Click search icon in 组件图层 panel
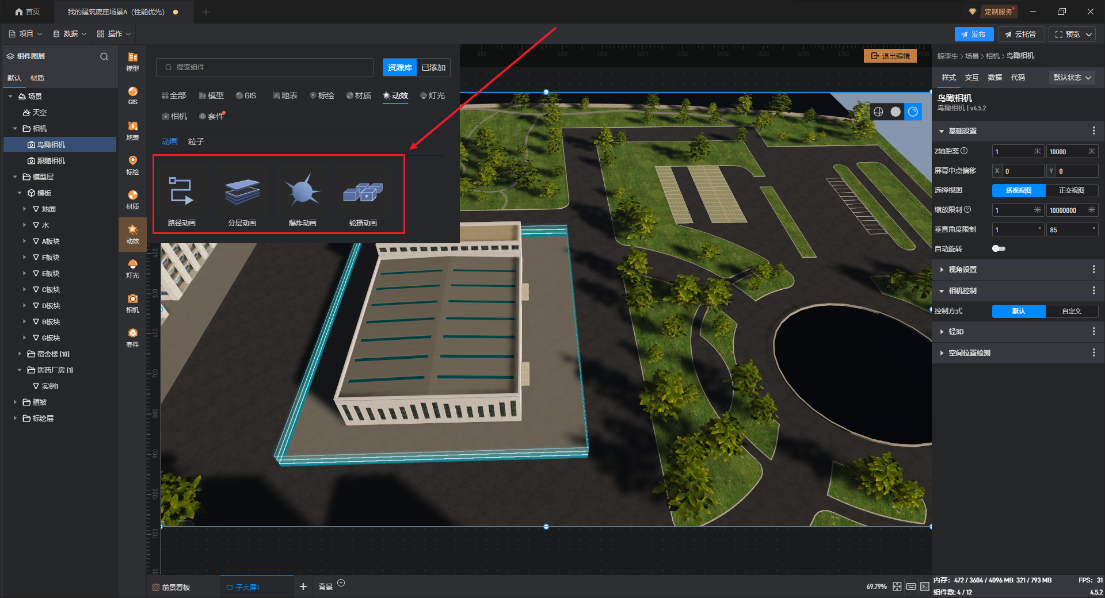The width and height of the screenshot is (1105, 598). coord(104,56)
